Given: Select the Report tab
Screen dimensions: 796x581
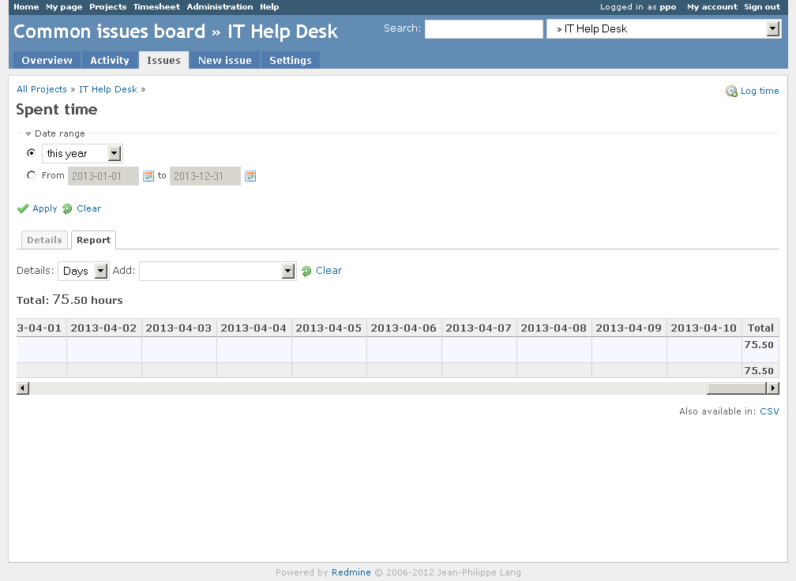Looking at the screenshot, I should pyautogui.click(x=93, y=240).
